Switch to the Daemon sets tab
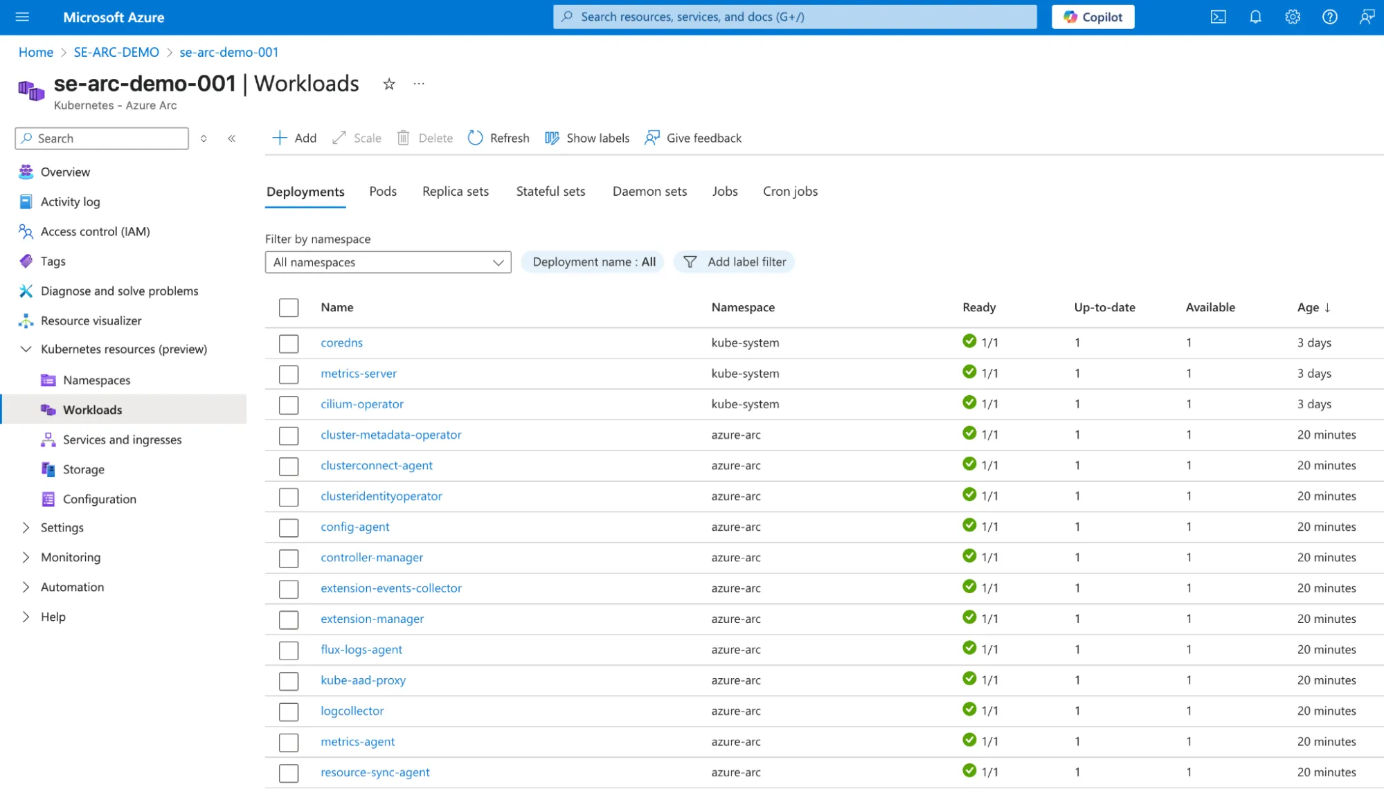 pos(649,191)
